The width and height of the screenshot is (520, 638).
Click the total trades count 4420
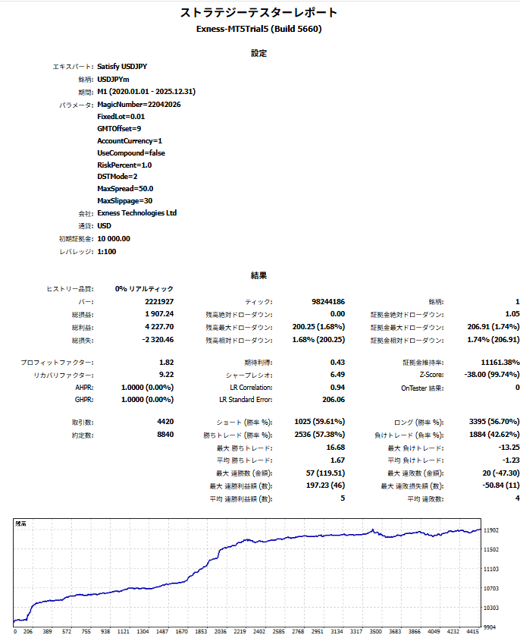165,422
